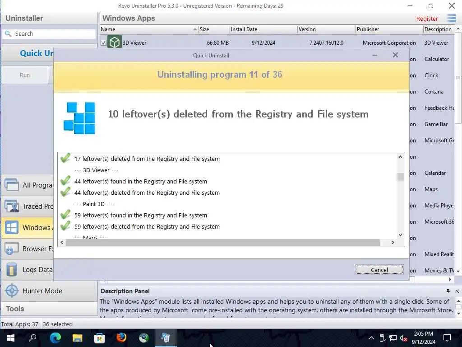Click the Browser Extensions plug icon
Image resolution: width=462 pixels, height=347 pixels.
(x=11, y=249)
